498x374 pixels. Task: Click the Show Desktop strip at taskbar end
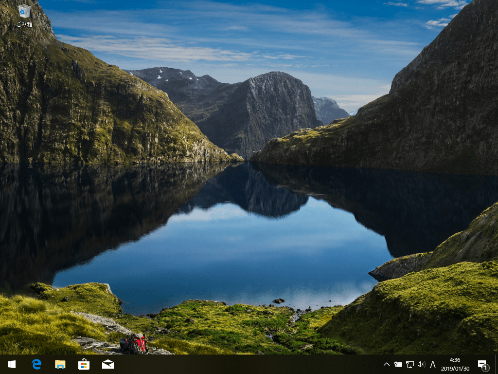[x=497, y=364]
